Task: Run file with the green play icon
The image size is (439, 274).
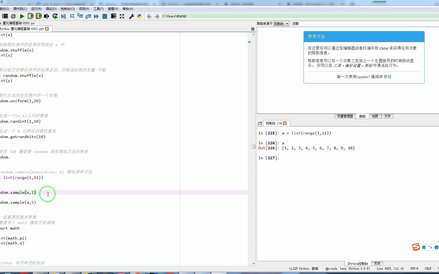Action: click(x=22, y=16)
